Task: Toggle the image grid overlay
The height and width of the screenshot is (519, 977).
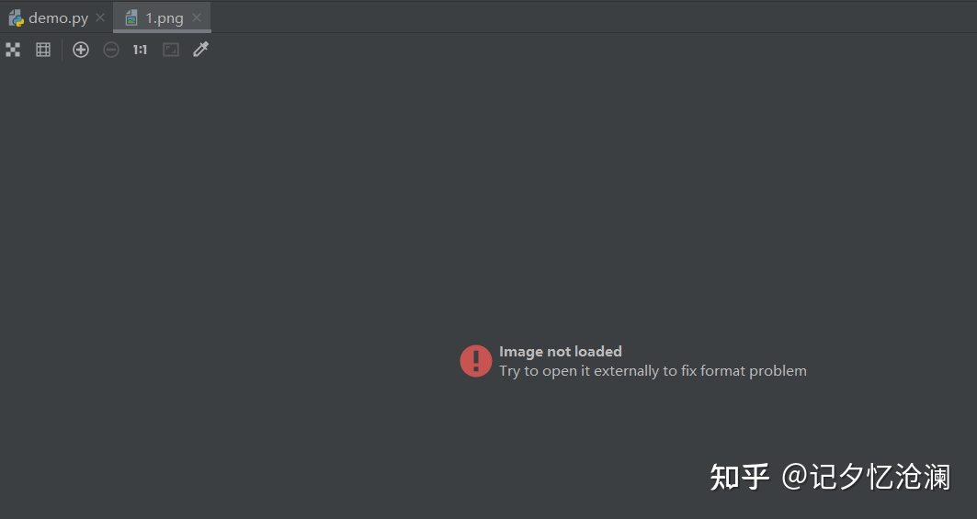Action: tap(43, 50)
